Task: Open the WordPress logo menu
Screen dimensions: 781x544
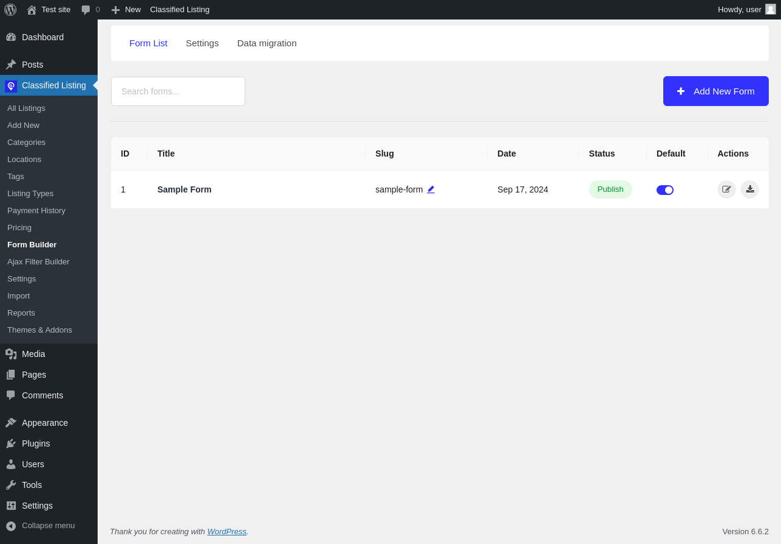Action: (10, 10)
